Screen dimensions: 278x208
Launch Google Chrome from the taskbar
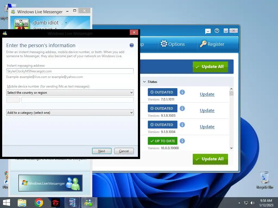coord(39,203)
